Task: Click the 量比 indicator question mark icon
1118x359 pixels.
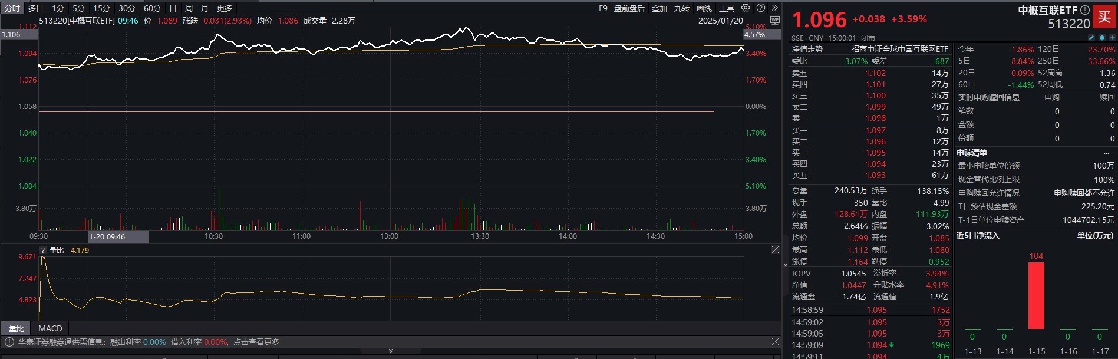Action: tap(42, 251)
